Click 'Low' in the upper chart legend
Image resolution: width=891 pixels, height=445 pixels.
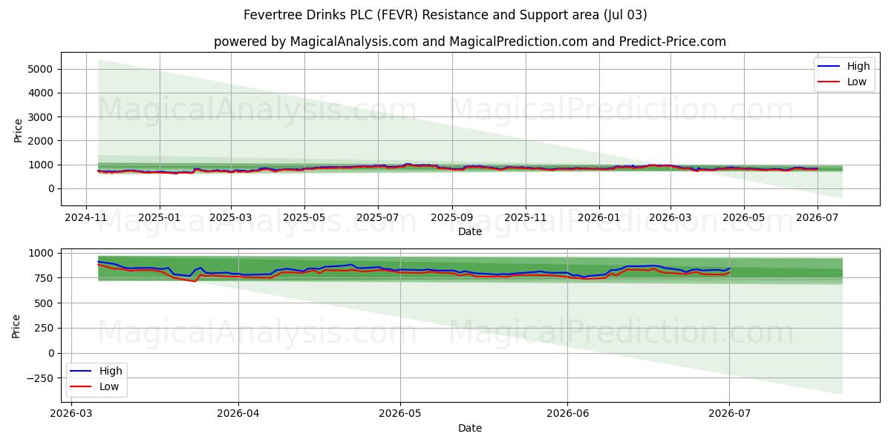(857, 82)
